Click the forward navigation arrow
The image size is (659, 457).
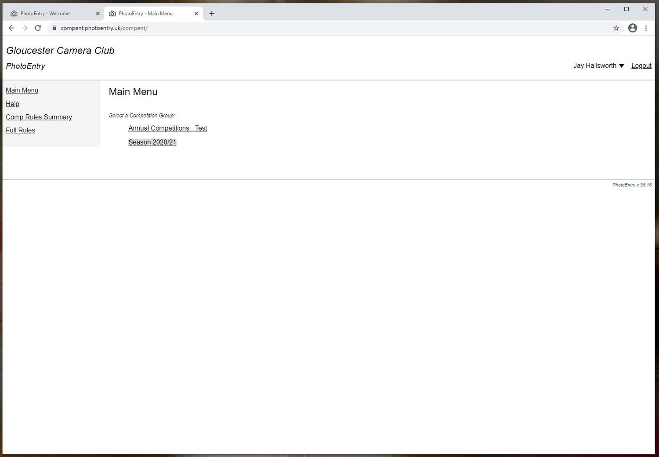coord(25,28)
